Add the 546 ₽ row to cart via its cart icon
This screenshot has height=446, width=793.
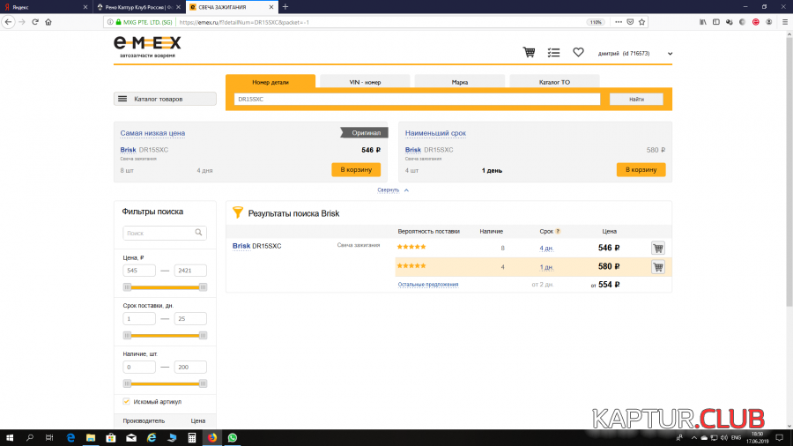(x=658, y=248)
